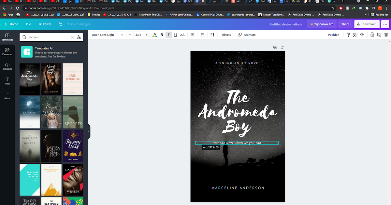Click the Marceline Anderson author text
The width and height of the screenshot is (391, 205).
pos(238,188)
